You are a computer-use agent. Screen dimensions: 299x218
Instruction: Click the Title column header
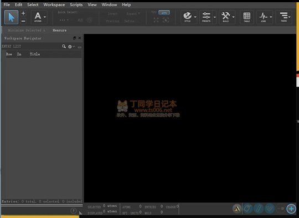coord(35,54)
